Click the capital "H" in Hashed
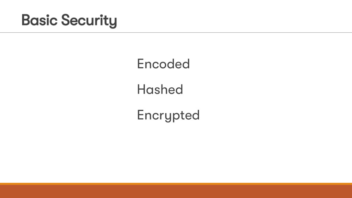Viewport: 352px width, 198px height. coord(141,90)
